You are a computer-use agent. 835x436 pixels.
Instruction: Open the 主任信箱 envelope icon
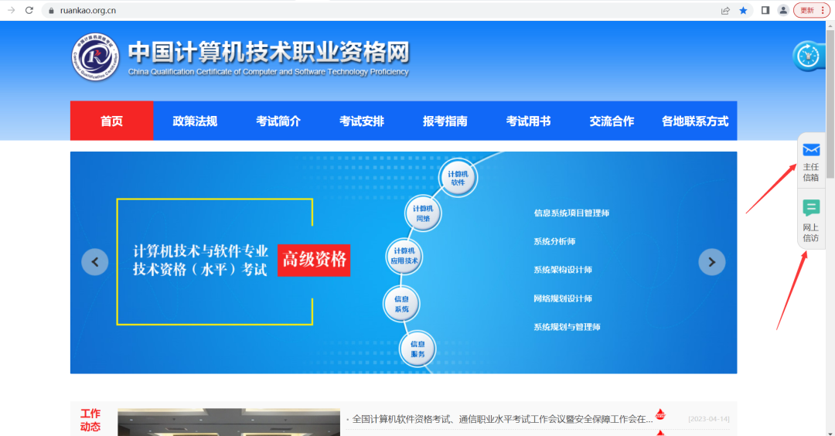coord(811,150)
